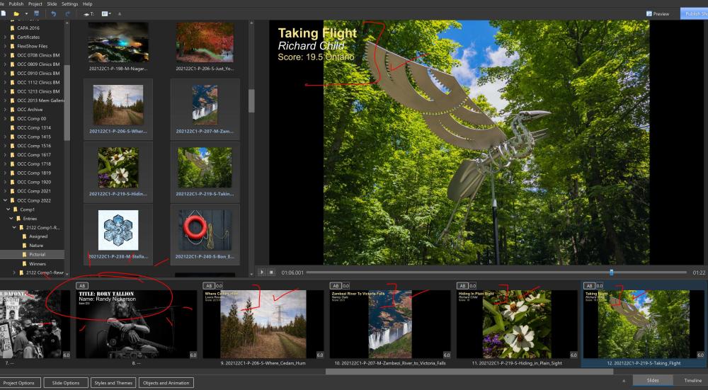Collapse the Entries folder
This screenshot has height=390, width=708.
[11, 219]
